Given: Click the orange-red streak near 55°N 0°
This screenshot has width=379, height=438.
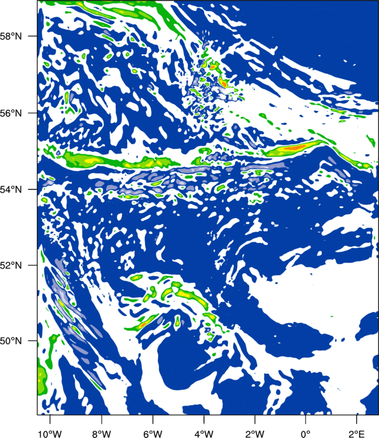Looking at the screenshot, I should point(294,148).
